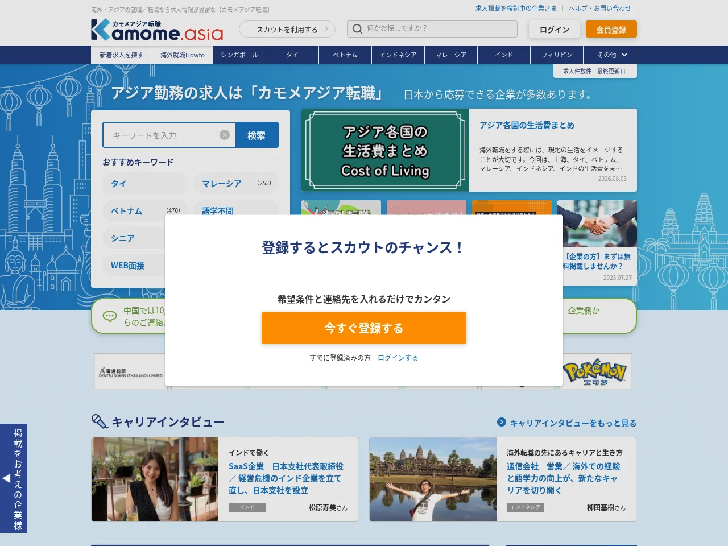Click the left triangle on the side tab

click(6, 478)
